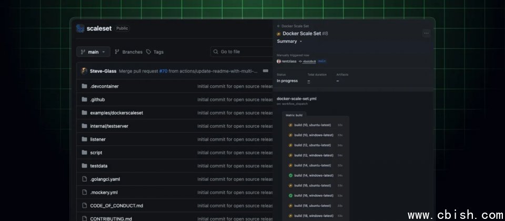Viewport: 505px width, 221px height.
Task: Open pull request #70 link
Action: tap(163, 71)
